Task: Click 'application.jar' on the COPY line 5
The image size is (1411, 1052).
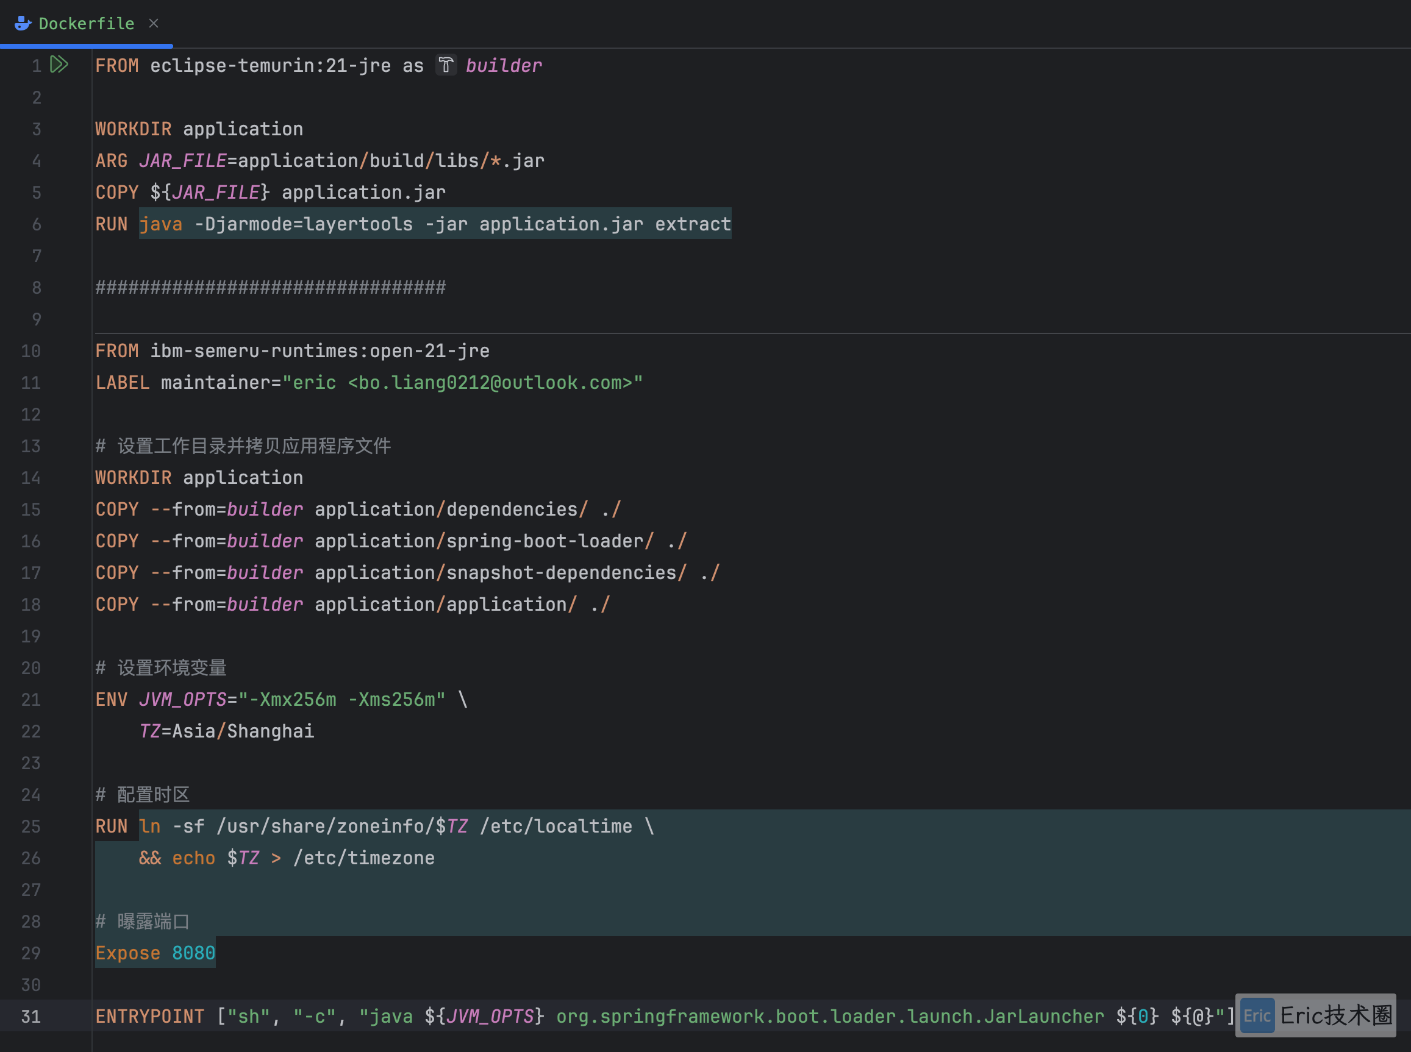Action: pyautogui.click(x=364, y=193)
